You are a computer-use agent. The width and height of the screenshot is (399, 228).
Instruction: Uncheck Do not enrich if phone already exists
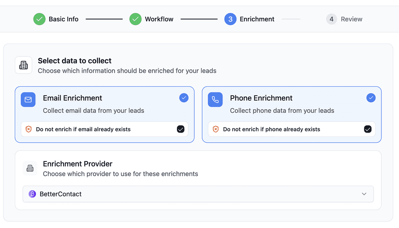point(367,129)
